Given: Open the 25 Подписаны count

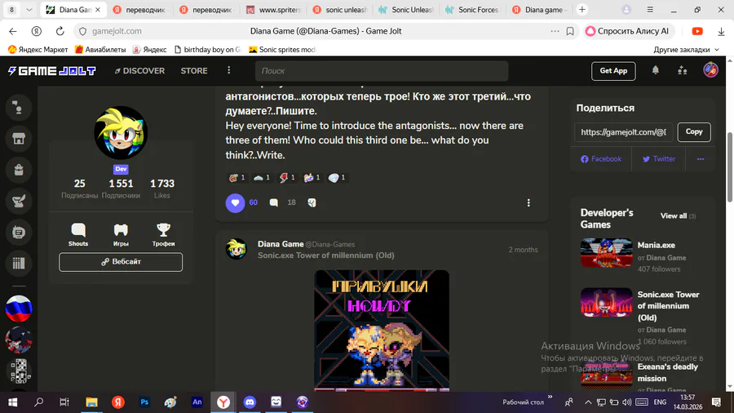Looking at the screenshot, I should tap(80, 189).
